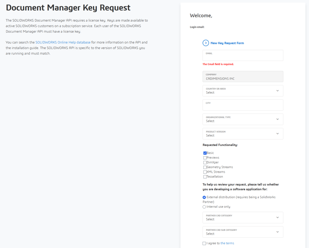Click the Login email label

197,27
